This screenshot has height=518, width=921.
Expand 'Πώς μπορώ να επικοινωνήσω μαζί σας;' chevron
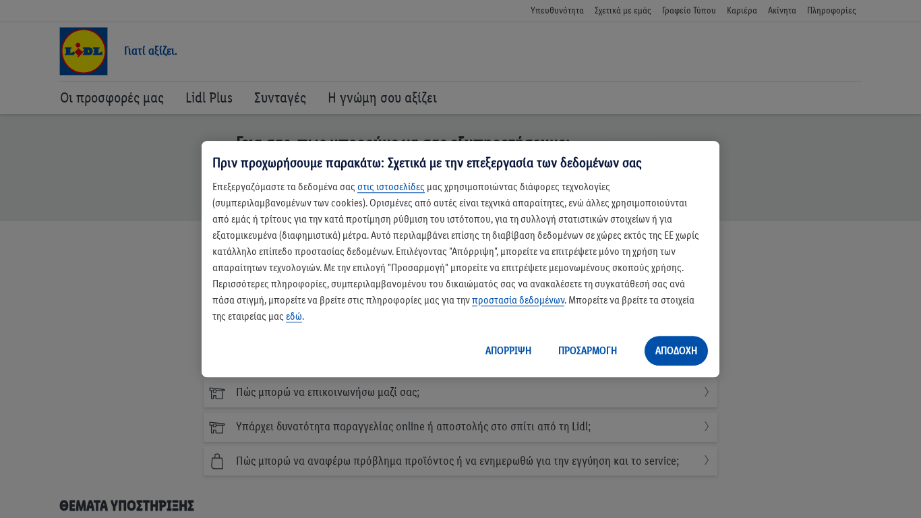[x=706, y=392]
